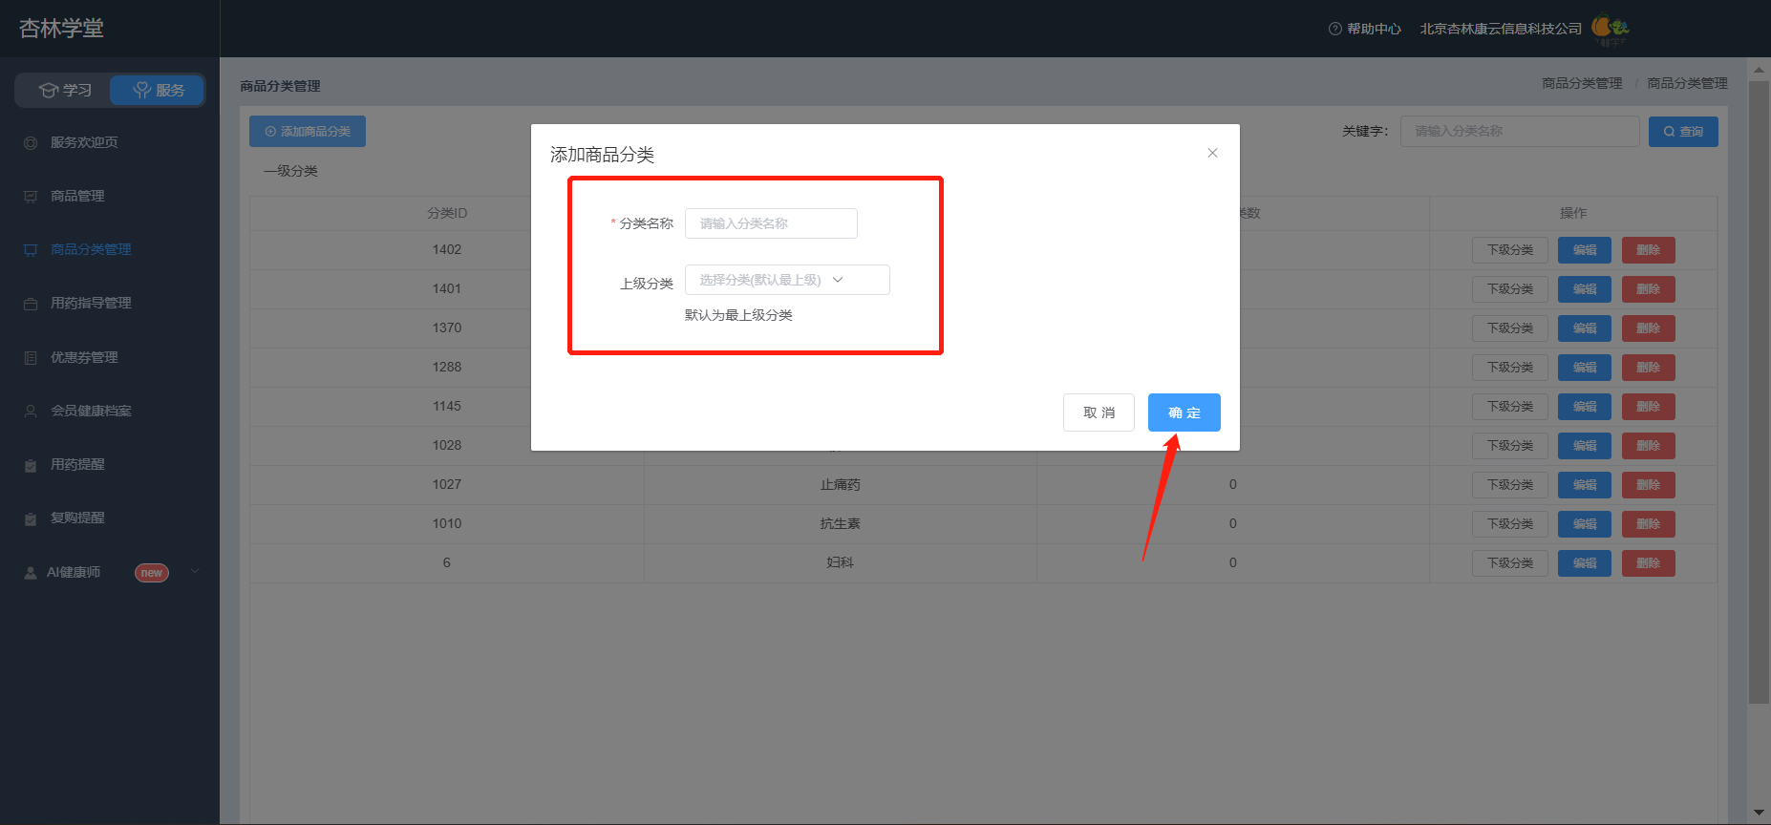Click the 北京杏林康云信息科技公司 company name
The height and width of the screenshot is (825, 1771).
1501,29
